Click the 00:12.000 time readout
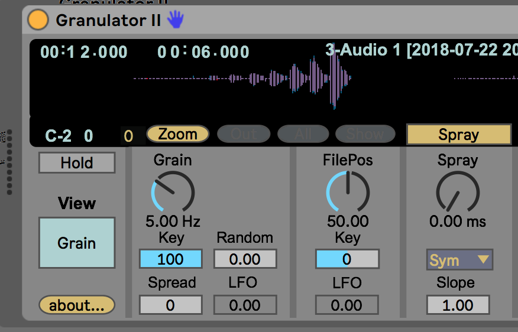This screenshot has height=332, width=518. pos(84,52)
